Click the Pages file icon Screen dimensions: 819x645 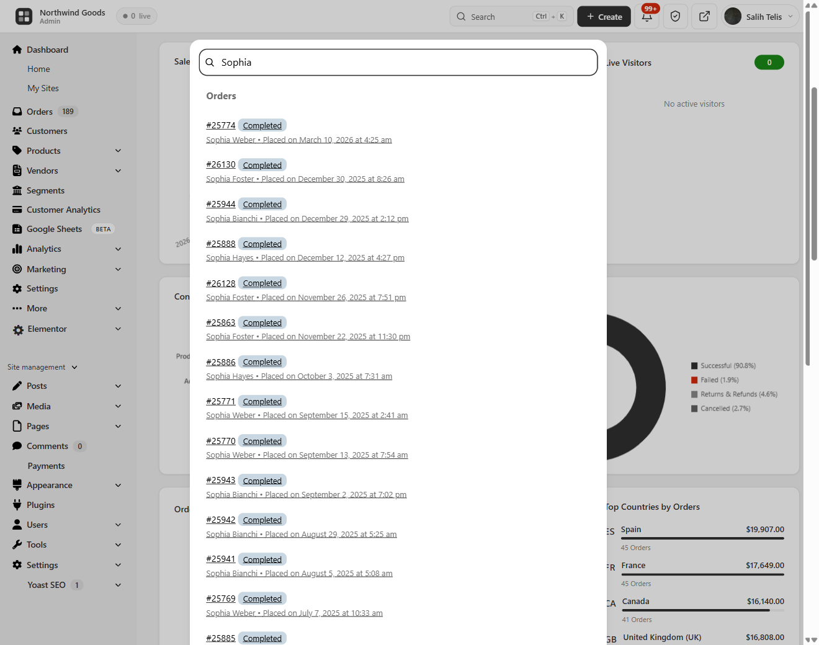point(17,426)
